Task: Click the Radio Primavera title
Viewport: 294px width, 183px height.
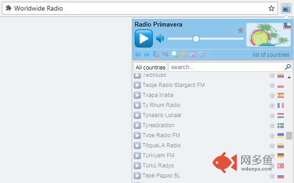Action: 158,24
